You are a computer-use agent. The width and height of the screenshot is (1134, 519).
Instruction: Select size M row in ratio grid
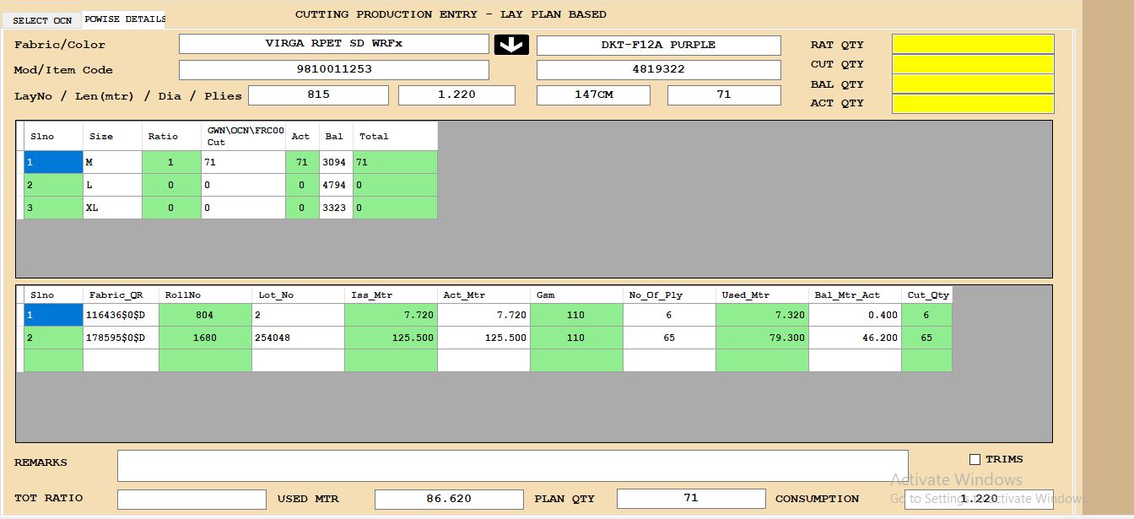(x=111, y=162)
